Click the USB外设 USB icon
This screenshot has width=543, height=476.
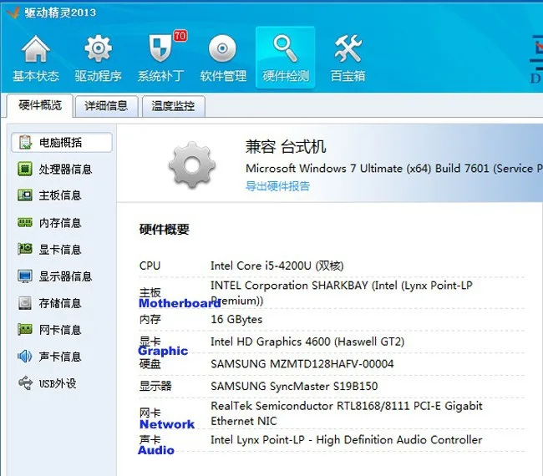pos(25,382)
